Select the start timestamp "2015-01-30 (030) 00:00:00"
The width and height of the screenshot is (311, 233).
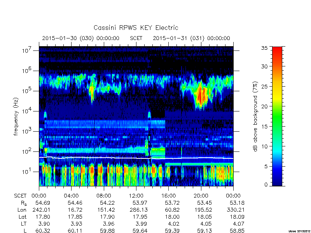(x=81, y=38)
